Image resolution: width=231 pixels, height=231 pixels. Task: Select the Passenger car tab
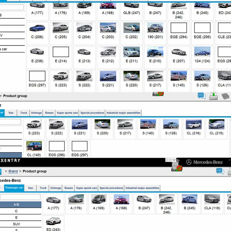(x=14, y=188)
